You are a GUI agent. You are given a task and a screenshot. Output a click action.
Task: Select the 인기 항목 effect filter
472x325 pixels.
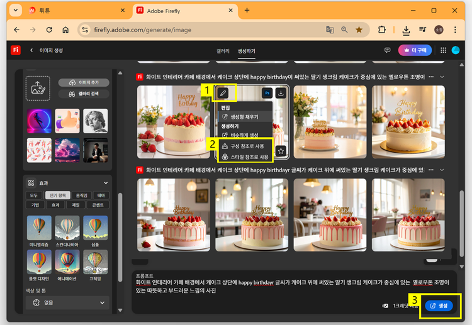tap(58, 196)
